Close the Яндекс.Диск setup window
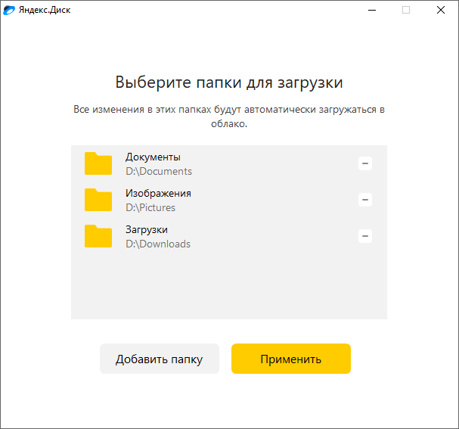 pos(441,10)
